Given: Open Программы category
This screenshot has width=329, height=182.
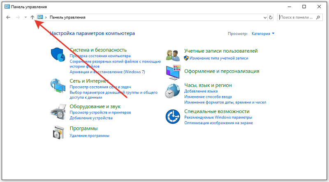Looking at the screenshot, I should (x=83, y=128).
